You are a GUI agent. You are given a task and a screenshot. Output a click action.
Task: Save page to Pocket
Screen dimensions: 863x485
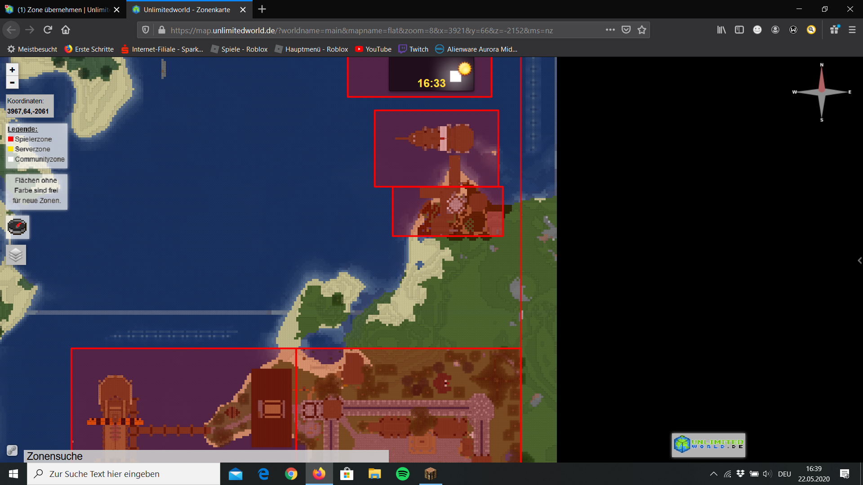(x=626, y=30)
